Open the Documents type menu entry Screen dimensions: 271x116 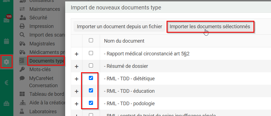46,61
